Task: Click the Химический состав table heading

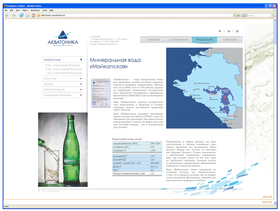Action: [127, 139]
